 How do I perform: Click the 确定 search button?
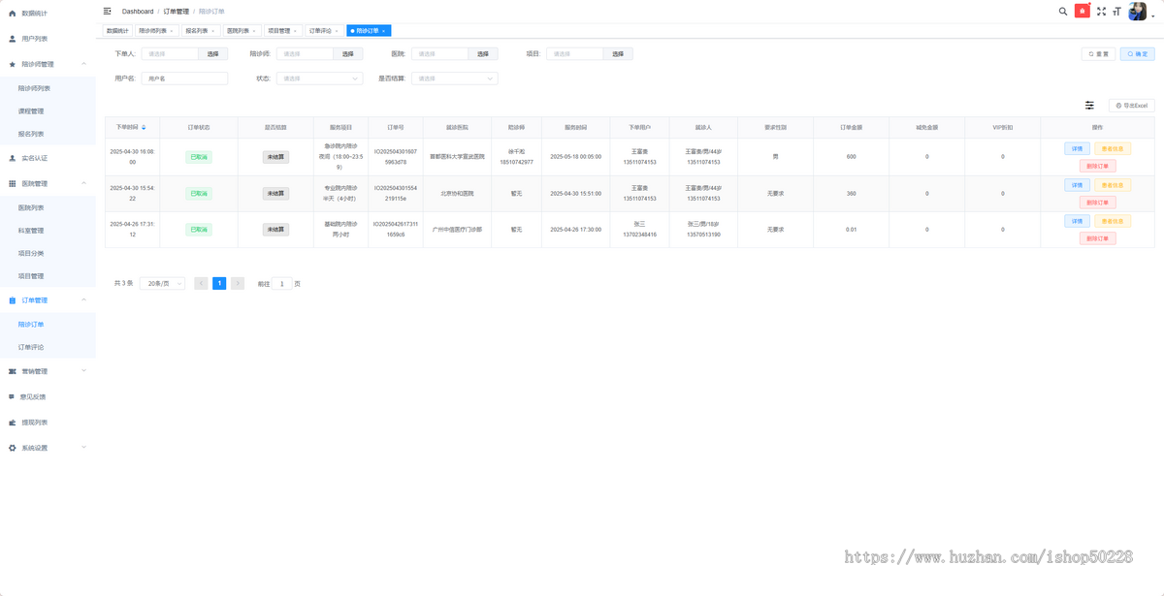(x=1138, y=54)
